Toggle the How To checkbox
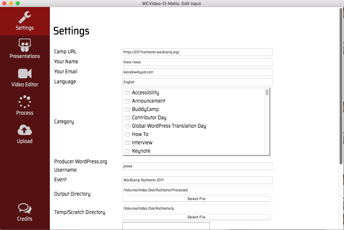 [x=127, y=135]
